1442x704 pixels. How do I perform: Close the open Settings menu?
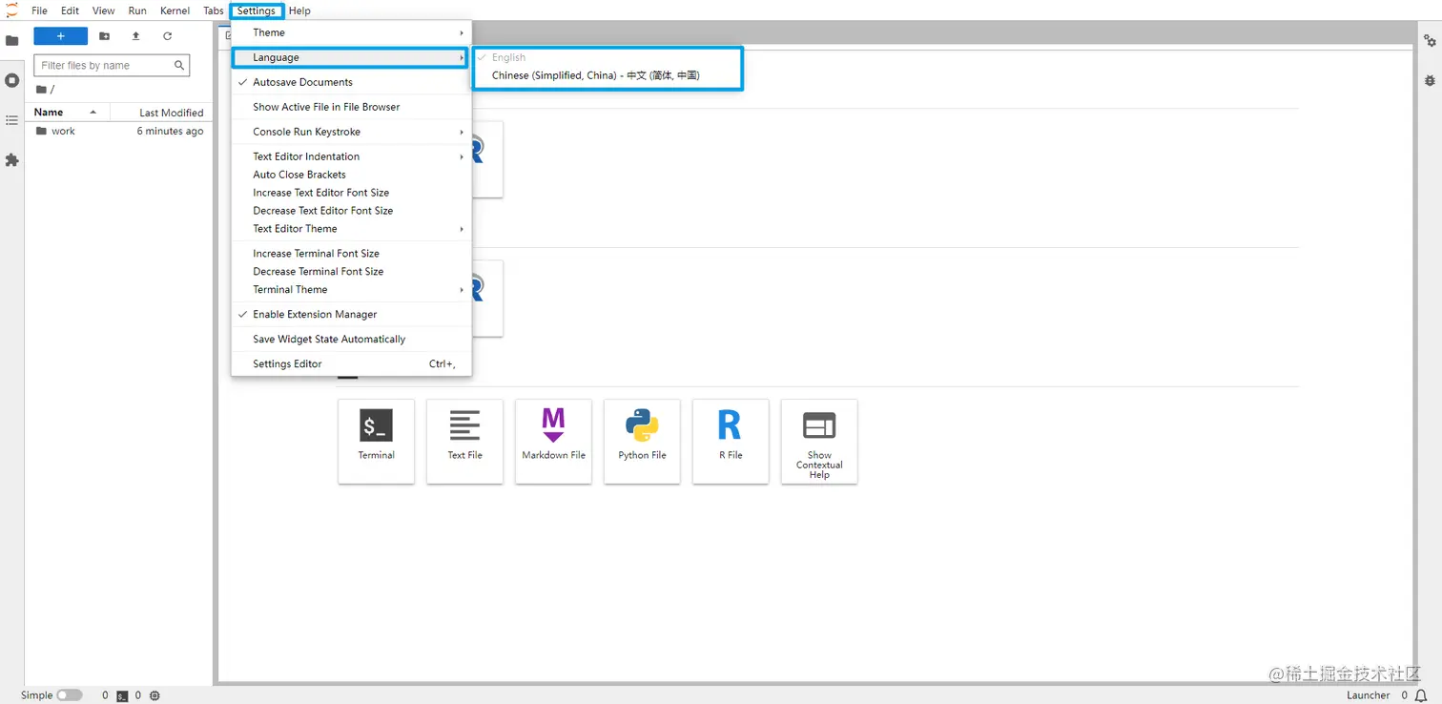pos(257,10)
